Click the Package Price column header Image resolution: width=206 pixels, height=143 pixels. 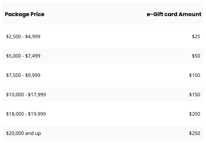25,14
